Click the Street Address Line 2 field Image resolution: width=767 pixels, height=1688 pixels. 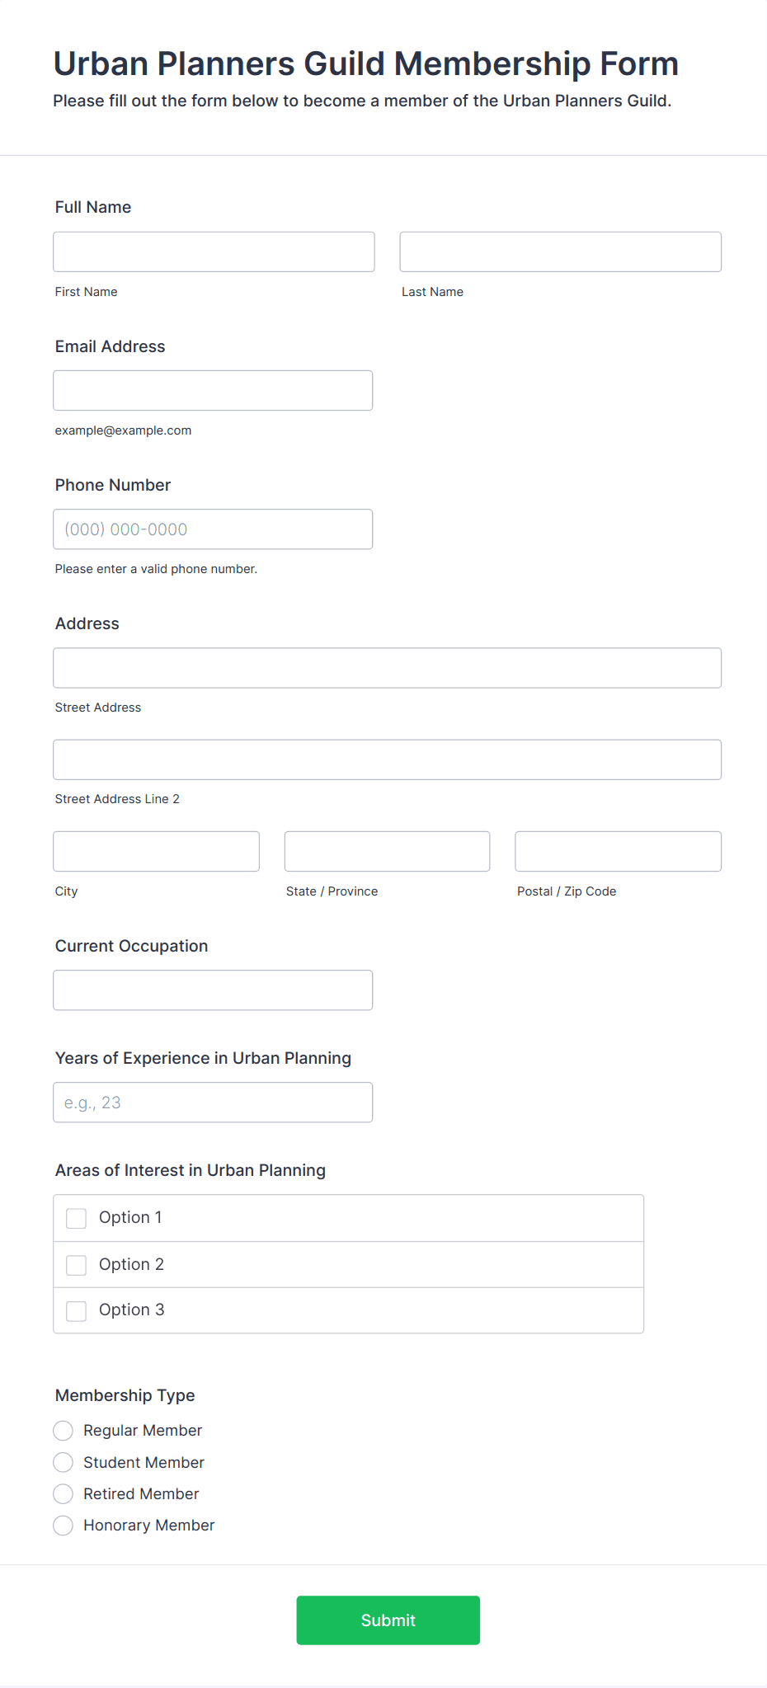[x=386, y=759]
